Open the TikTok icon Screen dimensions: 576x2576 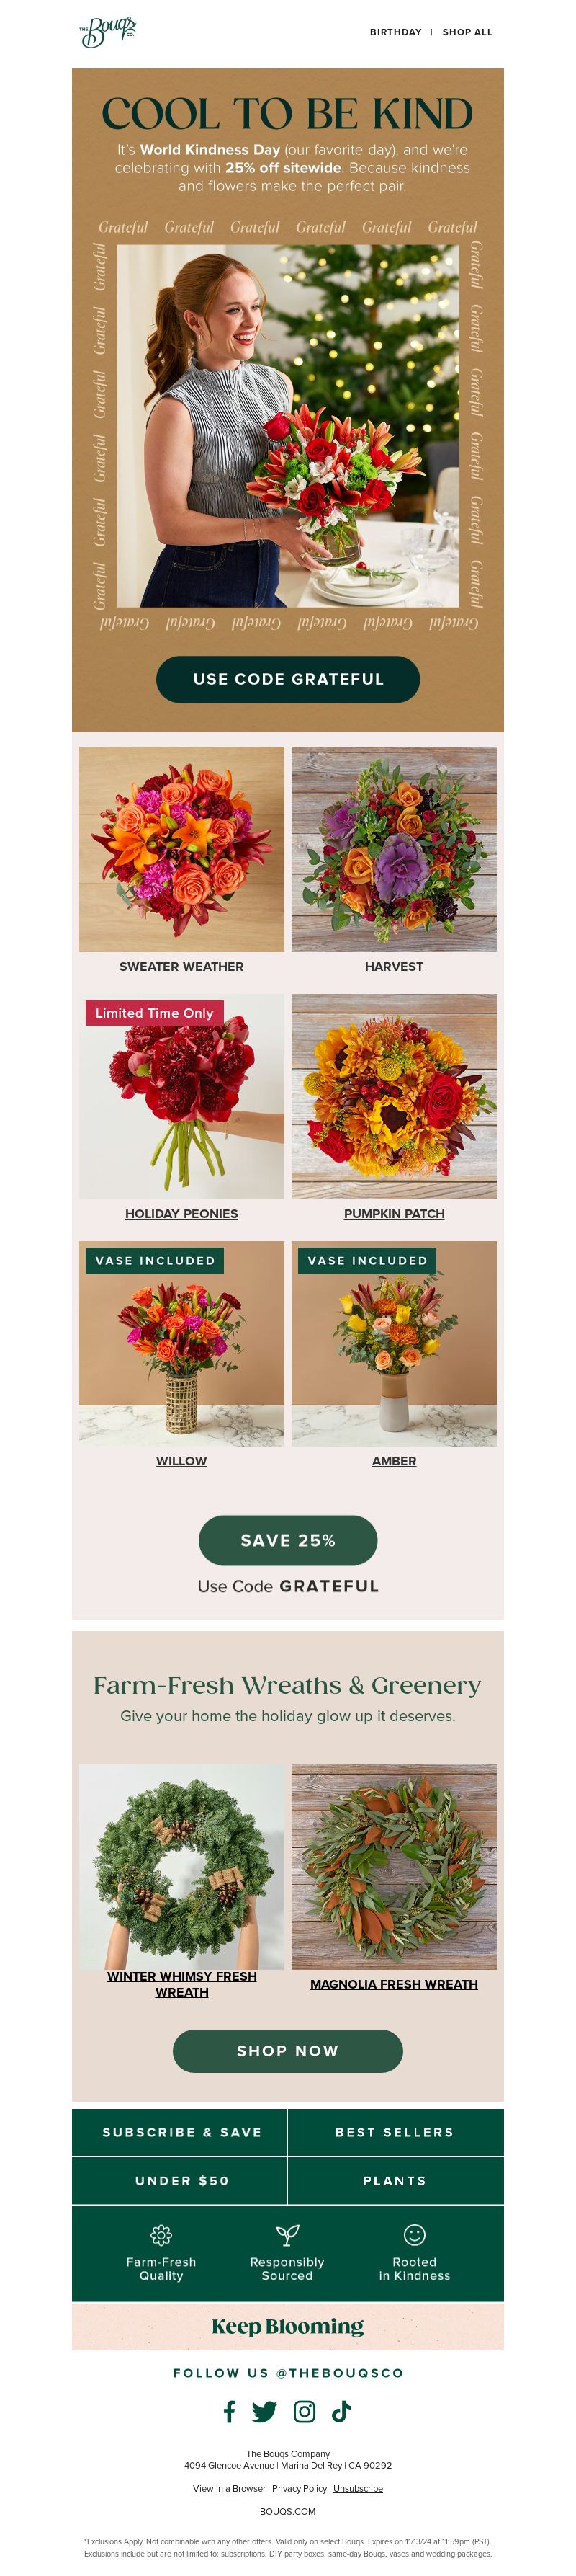(341, 2411)
